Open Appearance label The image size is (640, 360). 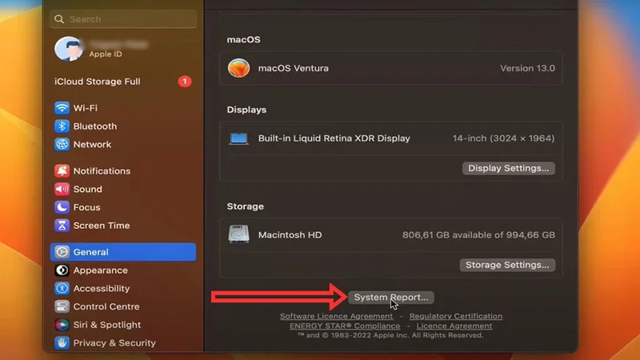coord(101,270)
